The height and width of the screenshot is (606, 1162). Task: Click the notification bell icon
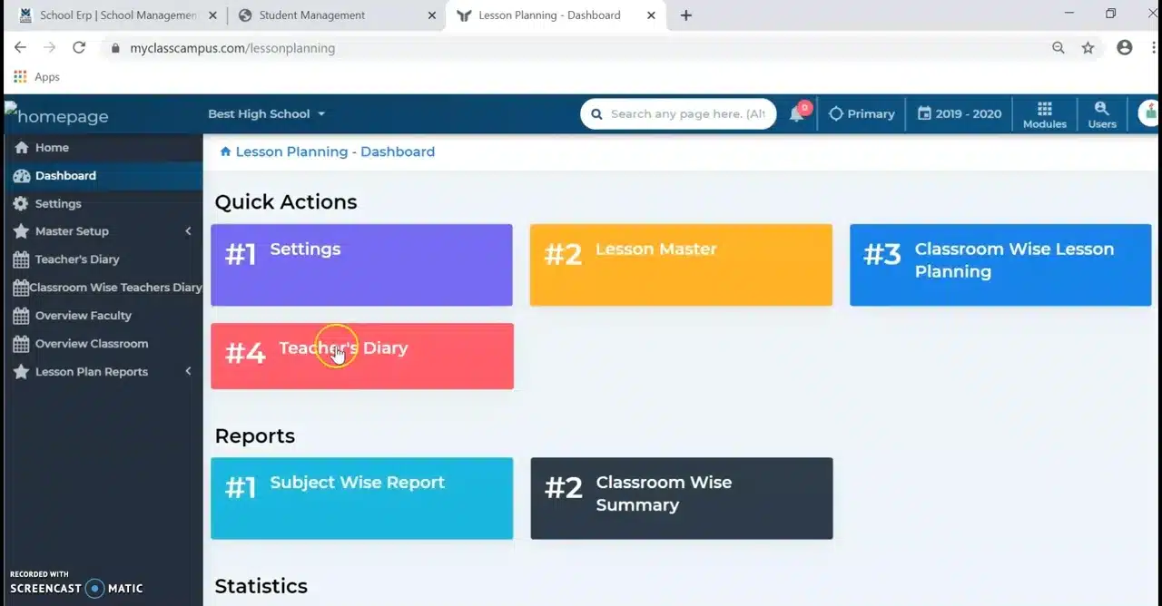coord(796,114)
